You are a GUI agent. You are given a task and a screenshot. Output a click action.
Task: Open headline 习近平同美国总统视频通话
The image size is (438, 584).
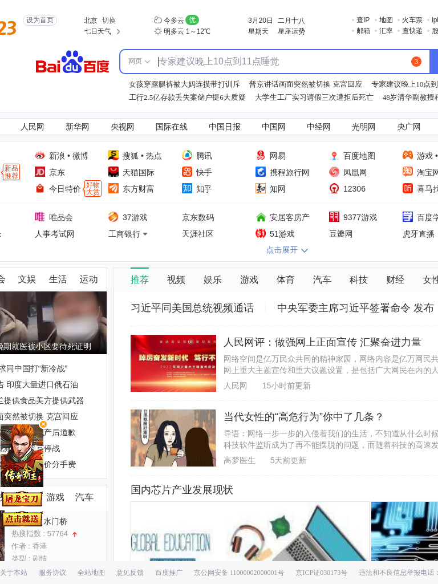[x=192, y=308]
